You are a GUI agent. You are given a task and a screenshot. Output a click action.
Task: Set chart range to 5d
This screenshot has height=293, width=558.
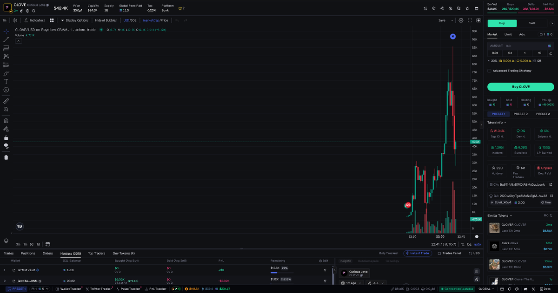(32, 244)
